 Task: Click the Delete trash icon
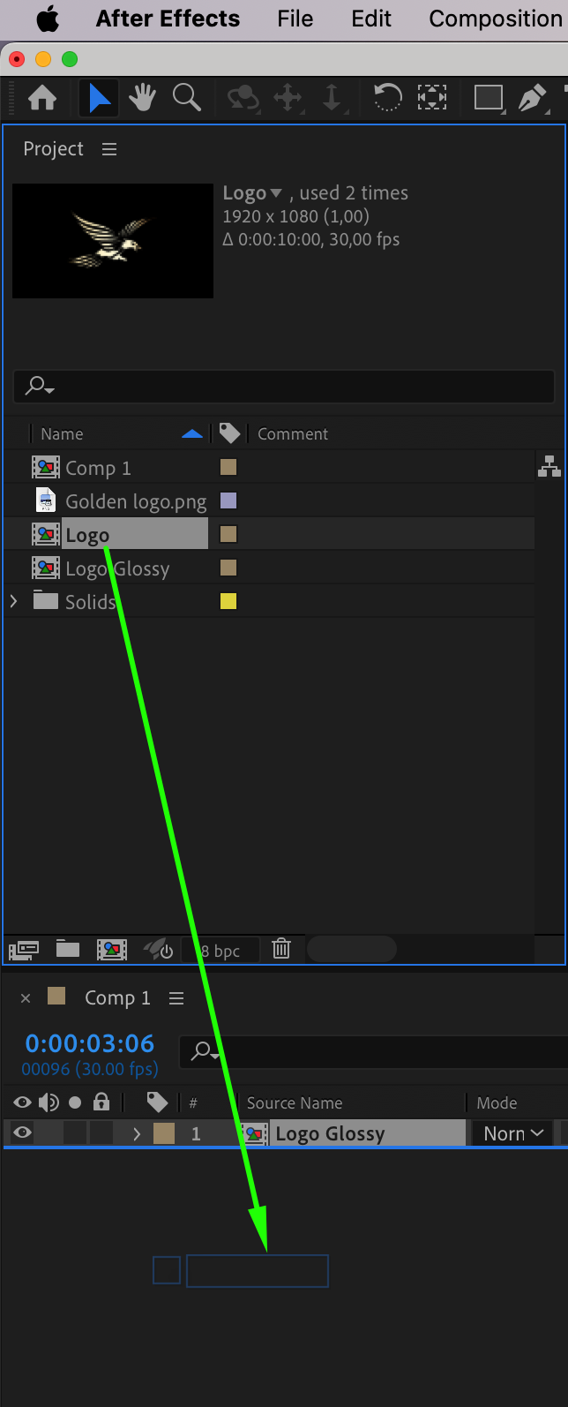[x=281, y=949]
